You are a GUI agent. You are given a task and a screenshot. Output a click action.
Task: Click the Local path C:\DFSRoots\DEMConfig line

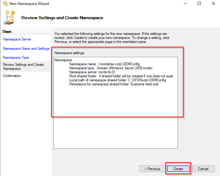(x=118, y=80)
